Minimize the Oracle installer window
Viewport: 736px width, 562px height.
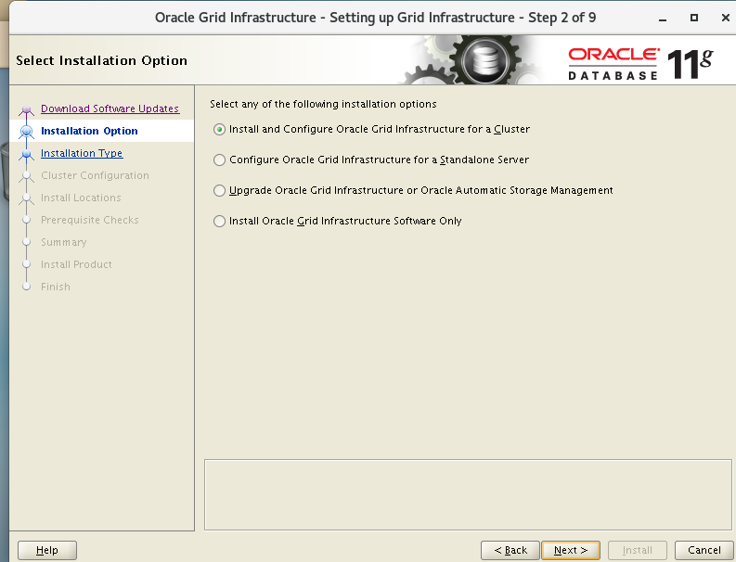pyautogui.click(x=663, y=18)
